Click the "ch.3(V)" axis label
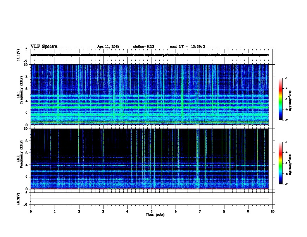The image size is (307, 237). click(x=19, y=199)
